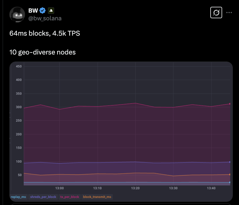Click the tweet text 64ms blocks

[44, 33]
